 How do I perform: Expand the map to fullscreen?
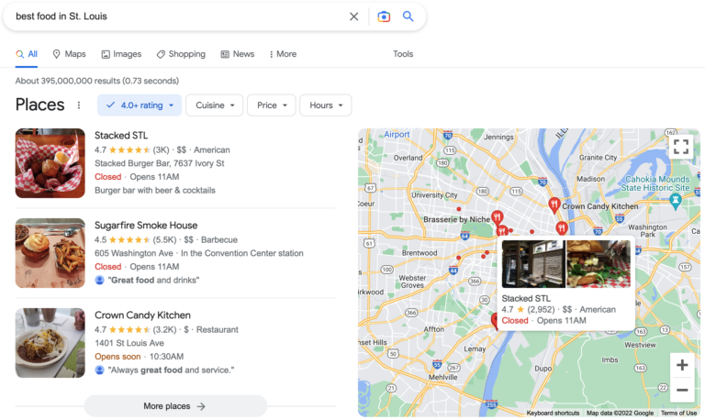(681, 147)
